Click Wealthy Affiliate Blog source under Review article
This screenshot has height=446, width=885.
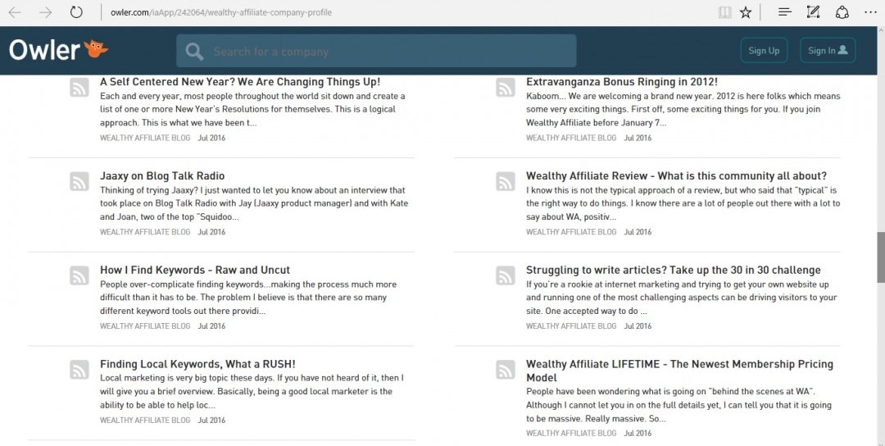click(571, 232)
